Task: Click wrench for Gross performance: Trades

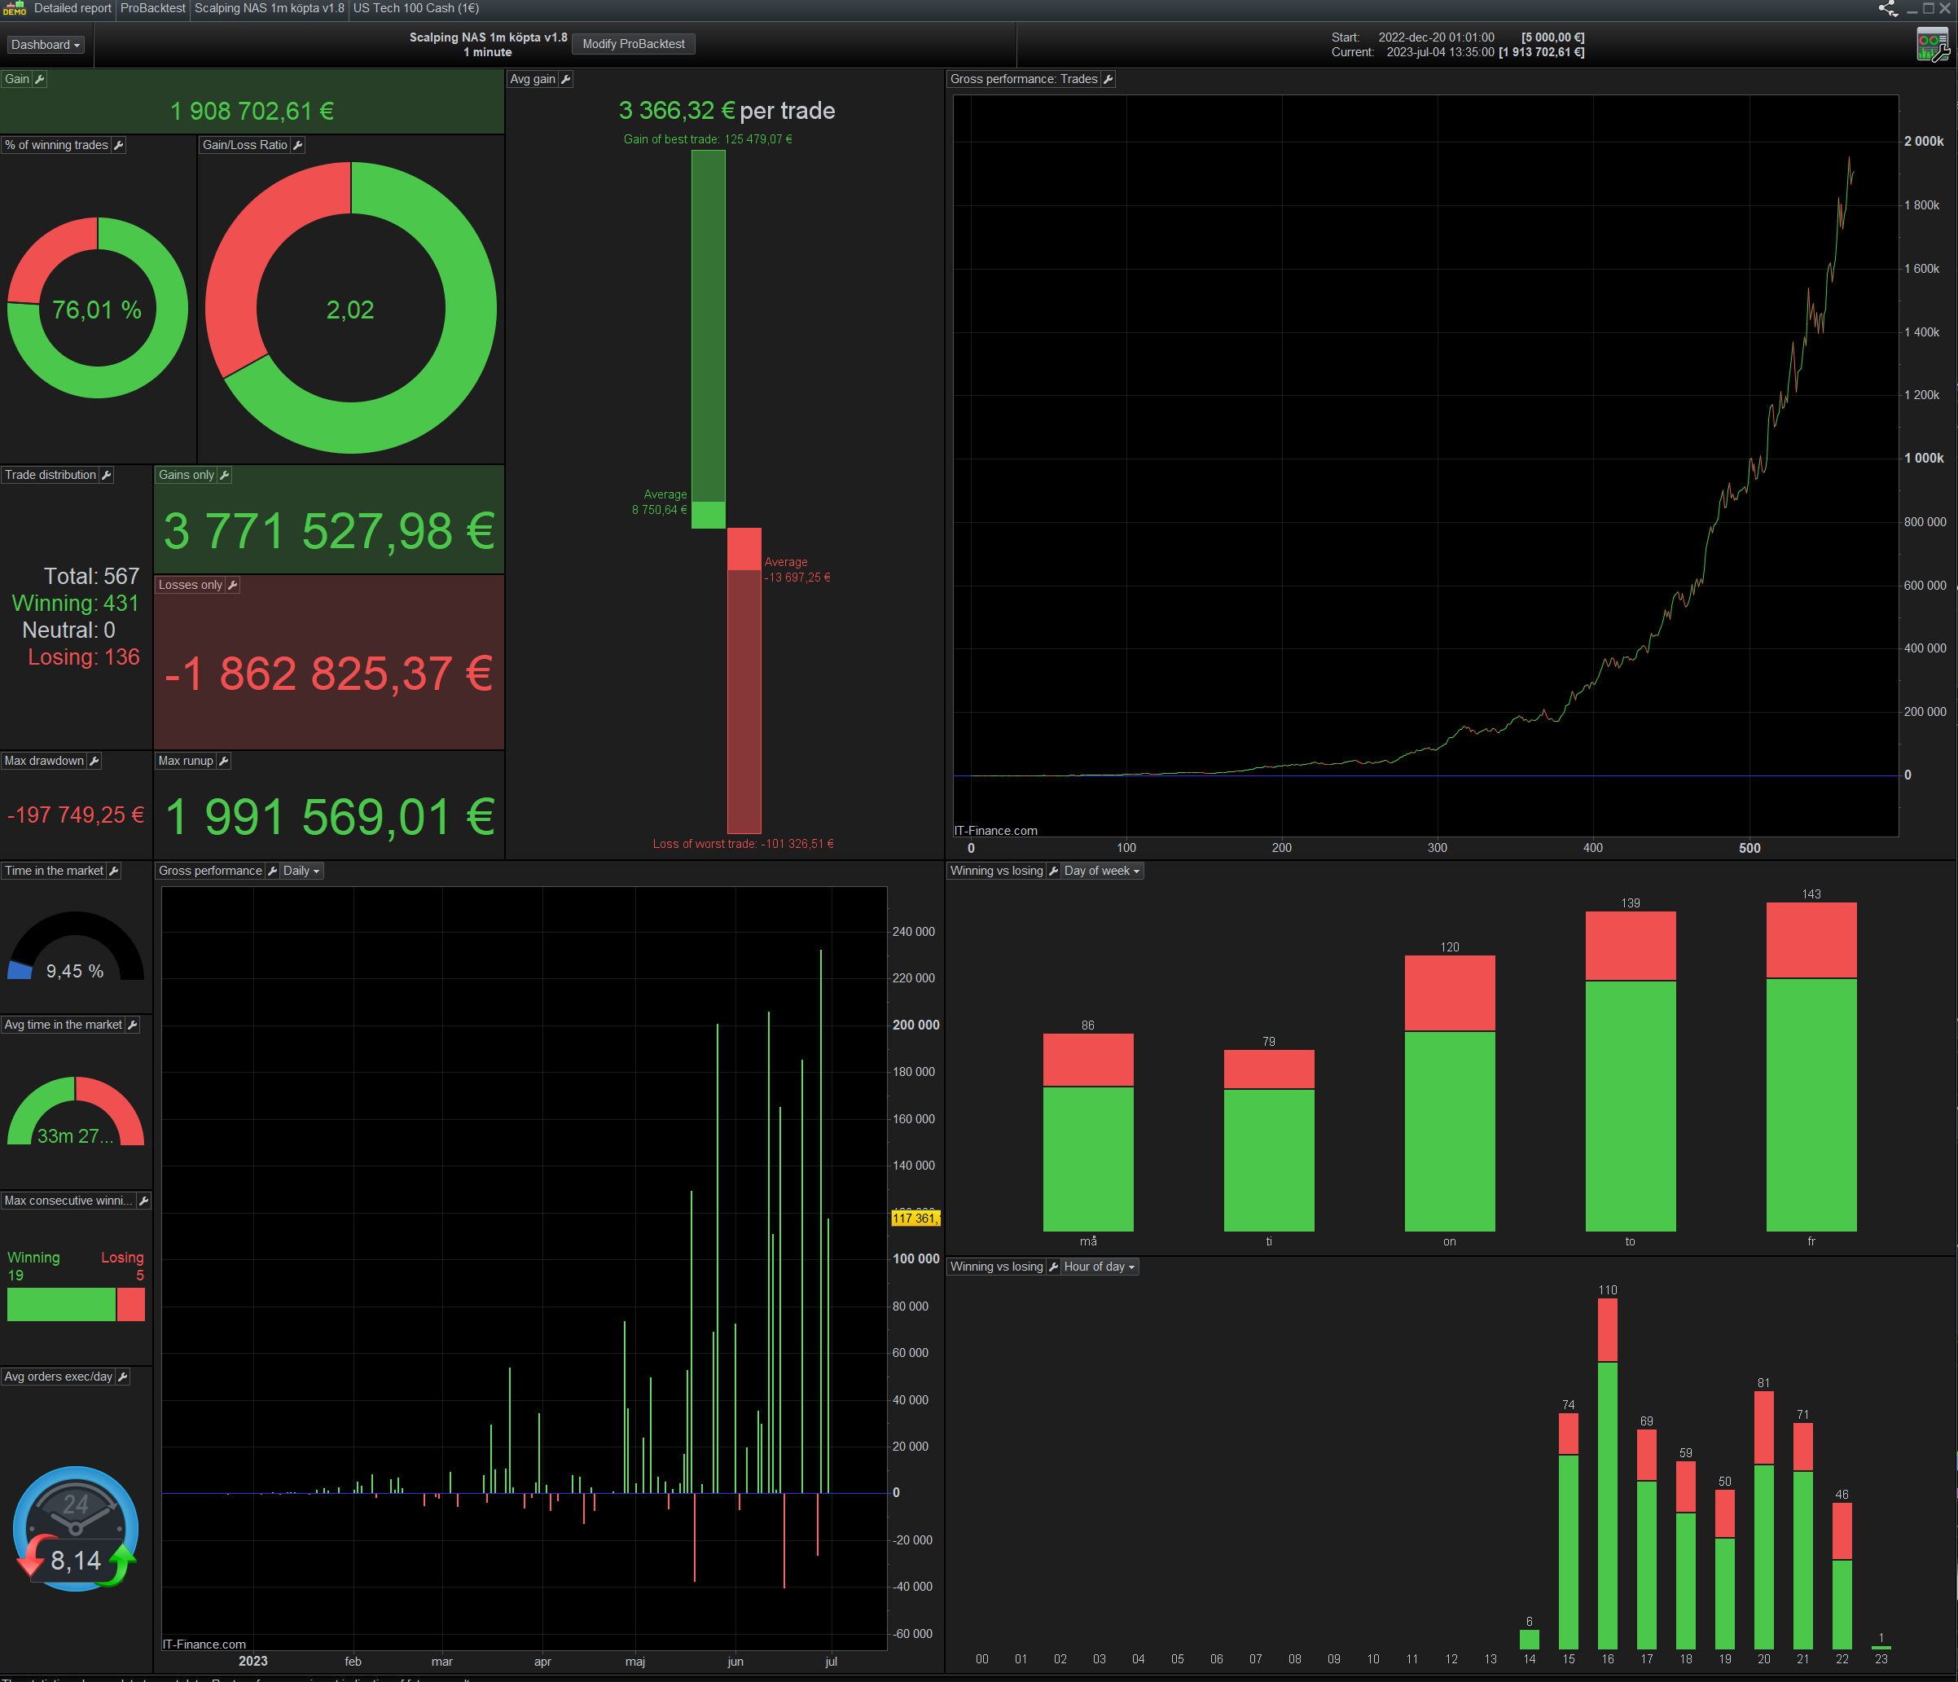Action: click(x=1109, y=79)
